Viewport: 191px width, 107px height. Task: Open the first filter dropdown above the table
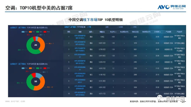pos(112,27)
